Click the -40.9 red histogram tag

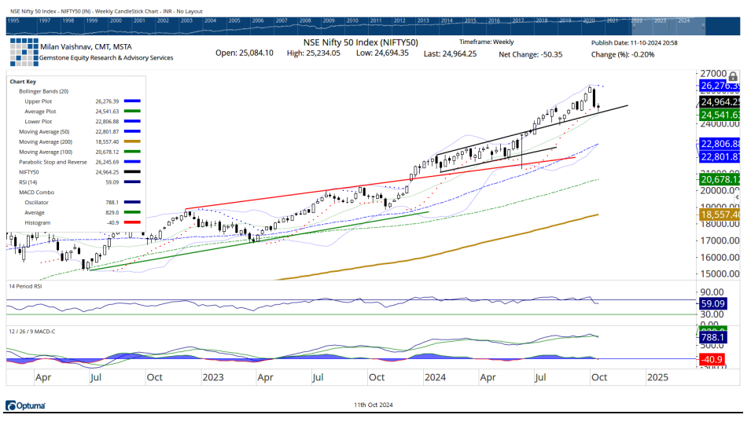(x=712, y=359)
